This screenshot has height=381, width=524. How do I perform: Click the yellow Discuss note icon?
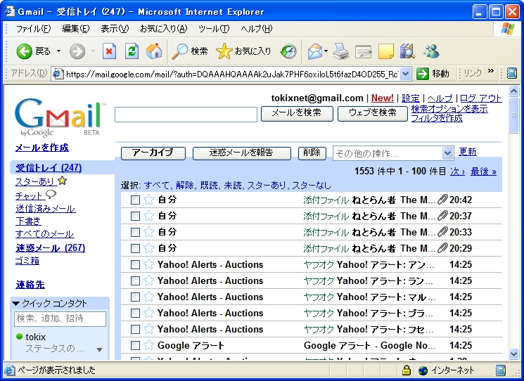[386, 52]
